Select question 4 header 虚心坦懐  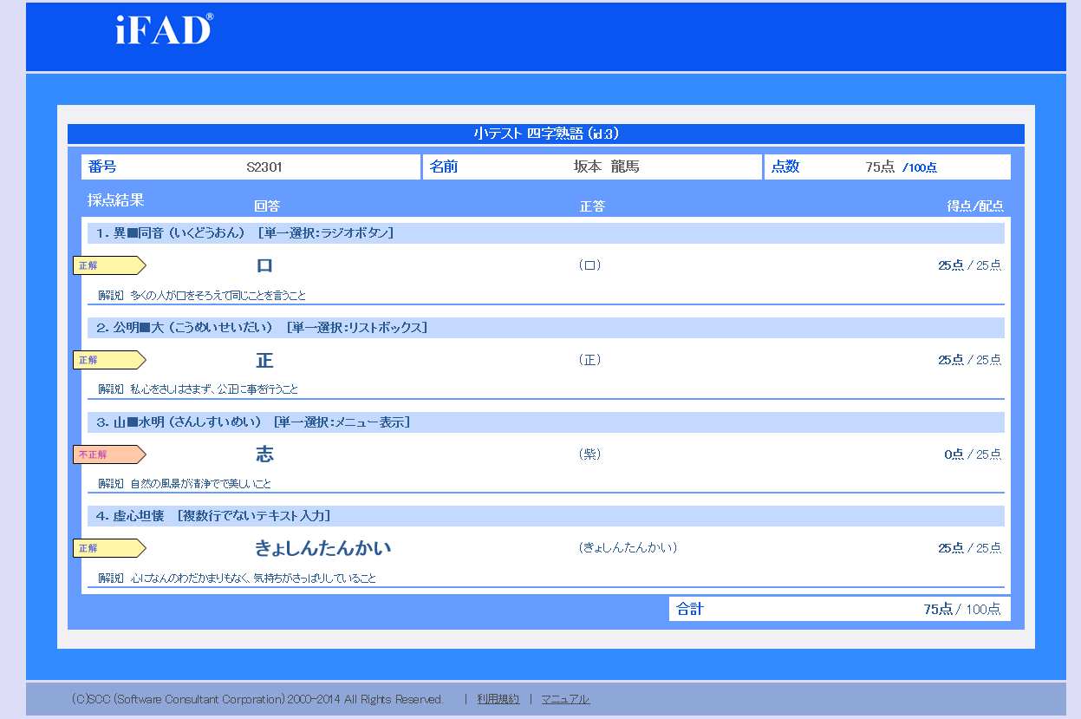pos(212,516)
